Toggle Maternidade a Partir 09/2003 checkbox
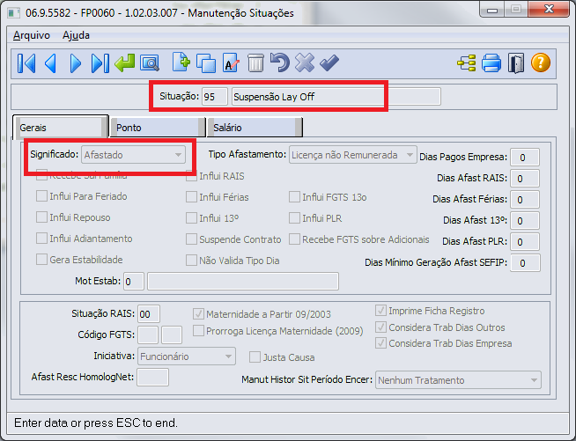 198,314
